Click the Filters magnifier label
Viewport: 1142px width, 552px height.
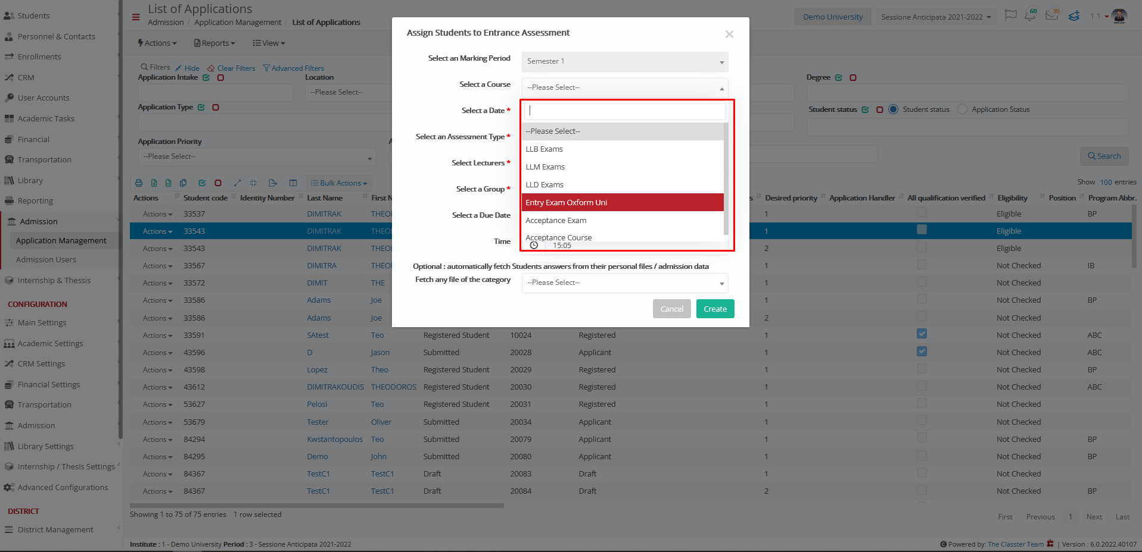(x=155, y=67)
